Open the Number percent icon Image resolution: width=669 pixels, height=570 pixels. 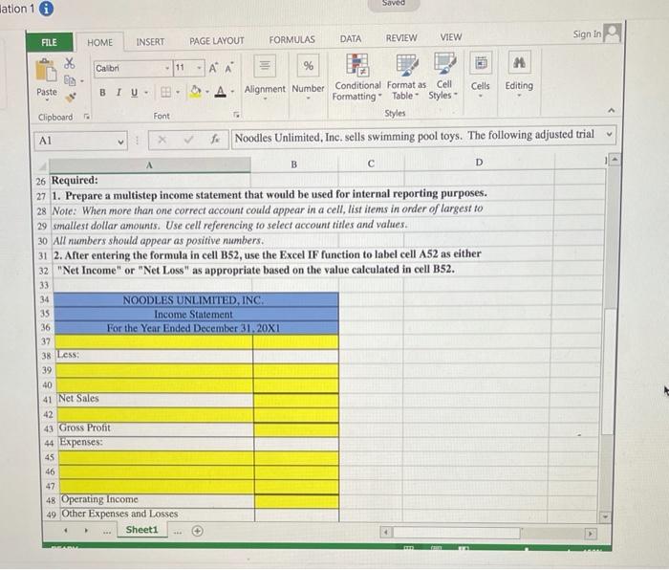[x=308, y=65]
